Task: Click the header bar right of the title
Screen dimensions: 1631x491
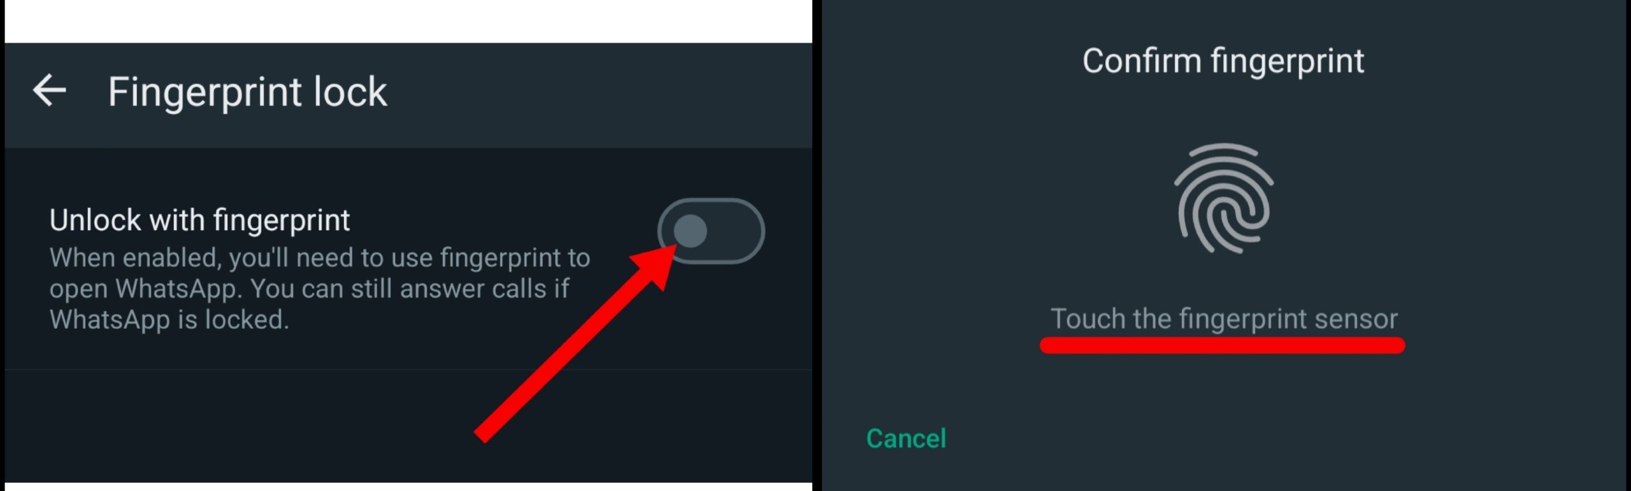Action: [599, 95]
